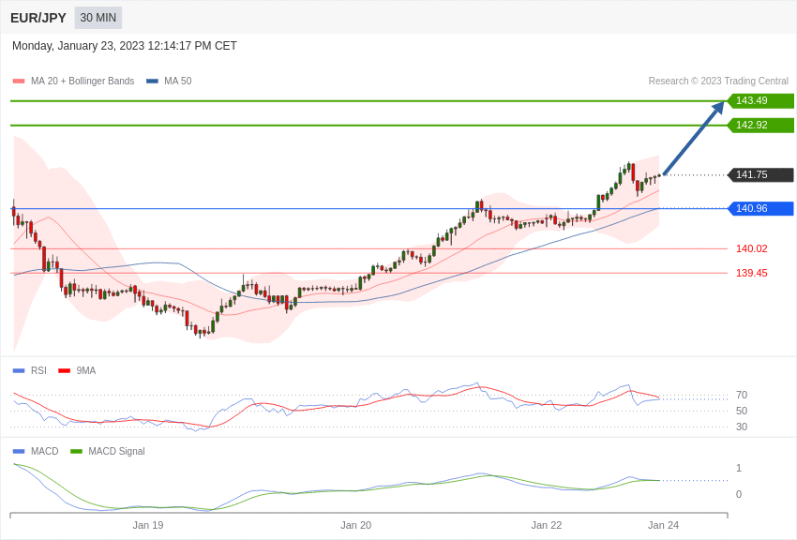Click the EUR/JPY symbol title
Screen dimensions: 797x540
(38, 18)
